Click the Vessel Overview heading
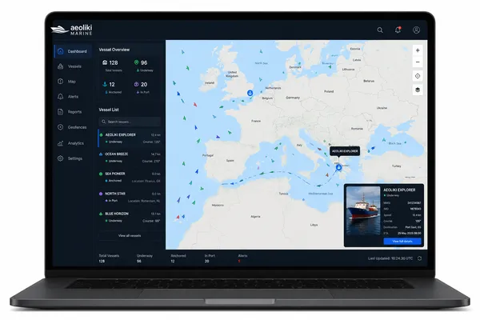 114,50
